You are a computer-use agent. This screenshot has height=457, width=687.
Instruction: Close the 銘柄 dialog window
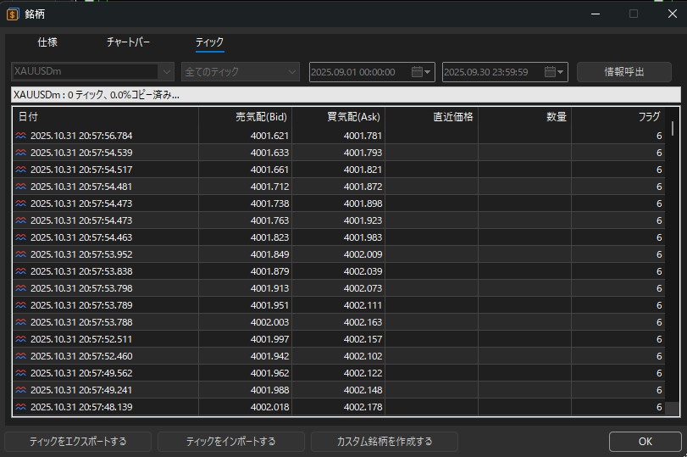pyautogui.click(x=673, y=14)
